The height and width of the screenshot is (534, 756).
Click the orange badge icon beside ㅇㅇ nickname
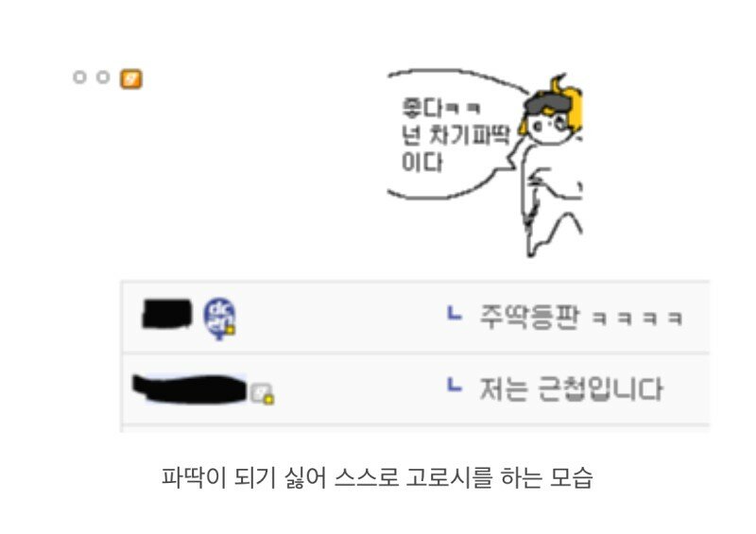(x=131, y=78)
